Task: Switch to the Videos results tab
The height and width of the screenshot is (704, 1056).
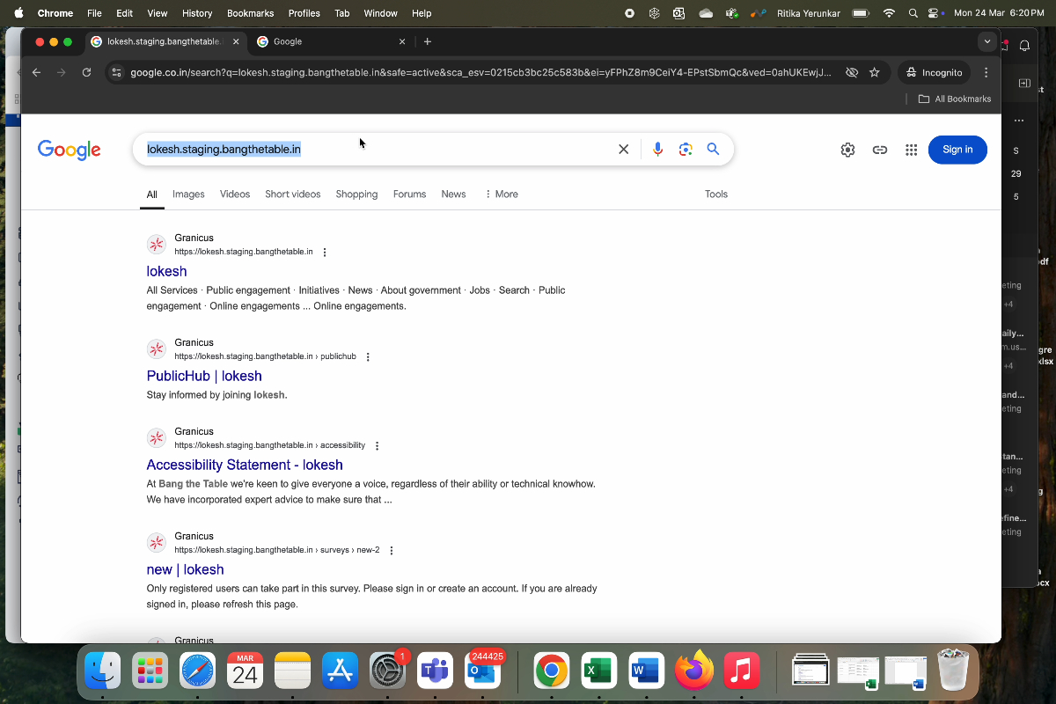Action: [235, 194]
